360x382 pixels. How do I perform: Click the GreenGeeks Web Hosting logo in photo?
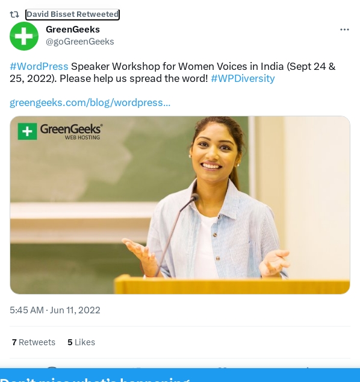click(x=60, y=131)
